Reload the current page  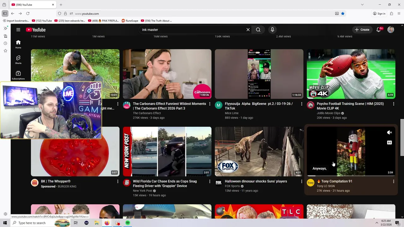(28, 14)
